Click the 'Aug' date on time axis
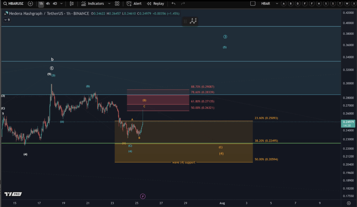This screenshot has width=357, height=207. pyautogui.click(x=222, y=203)
